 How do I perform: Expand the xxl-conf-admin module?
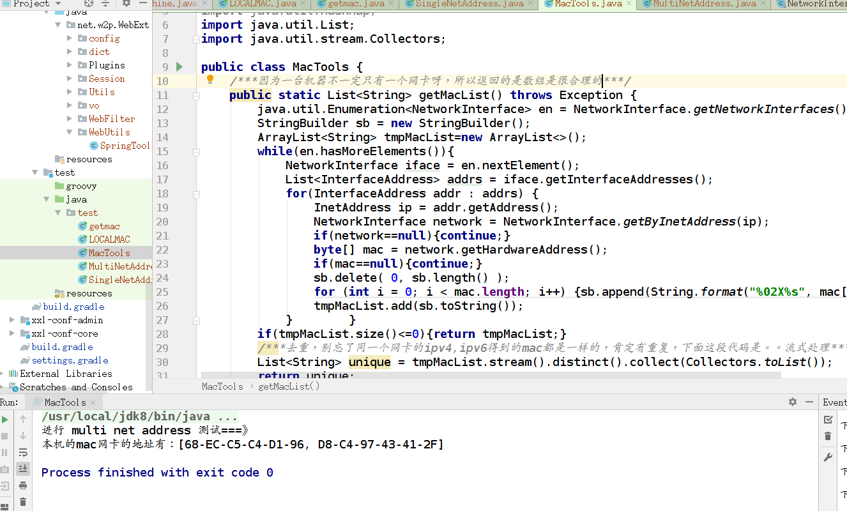tap(12, 320)
